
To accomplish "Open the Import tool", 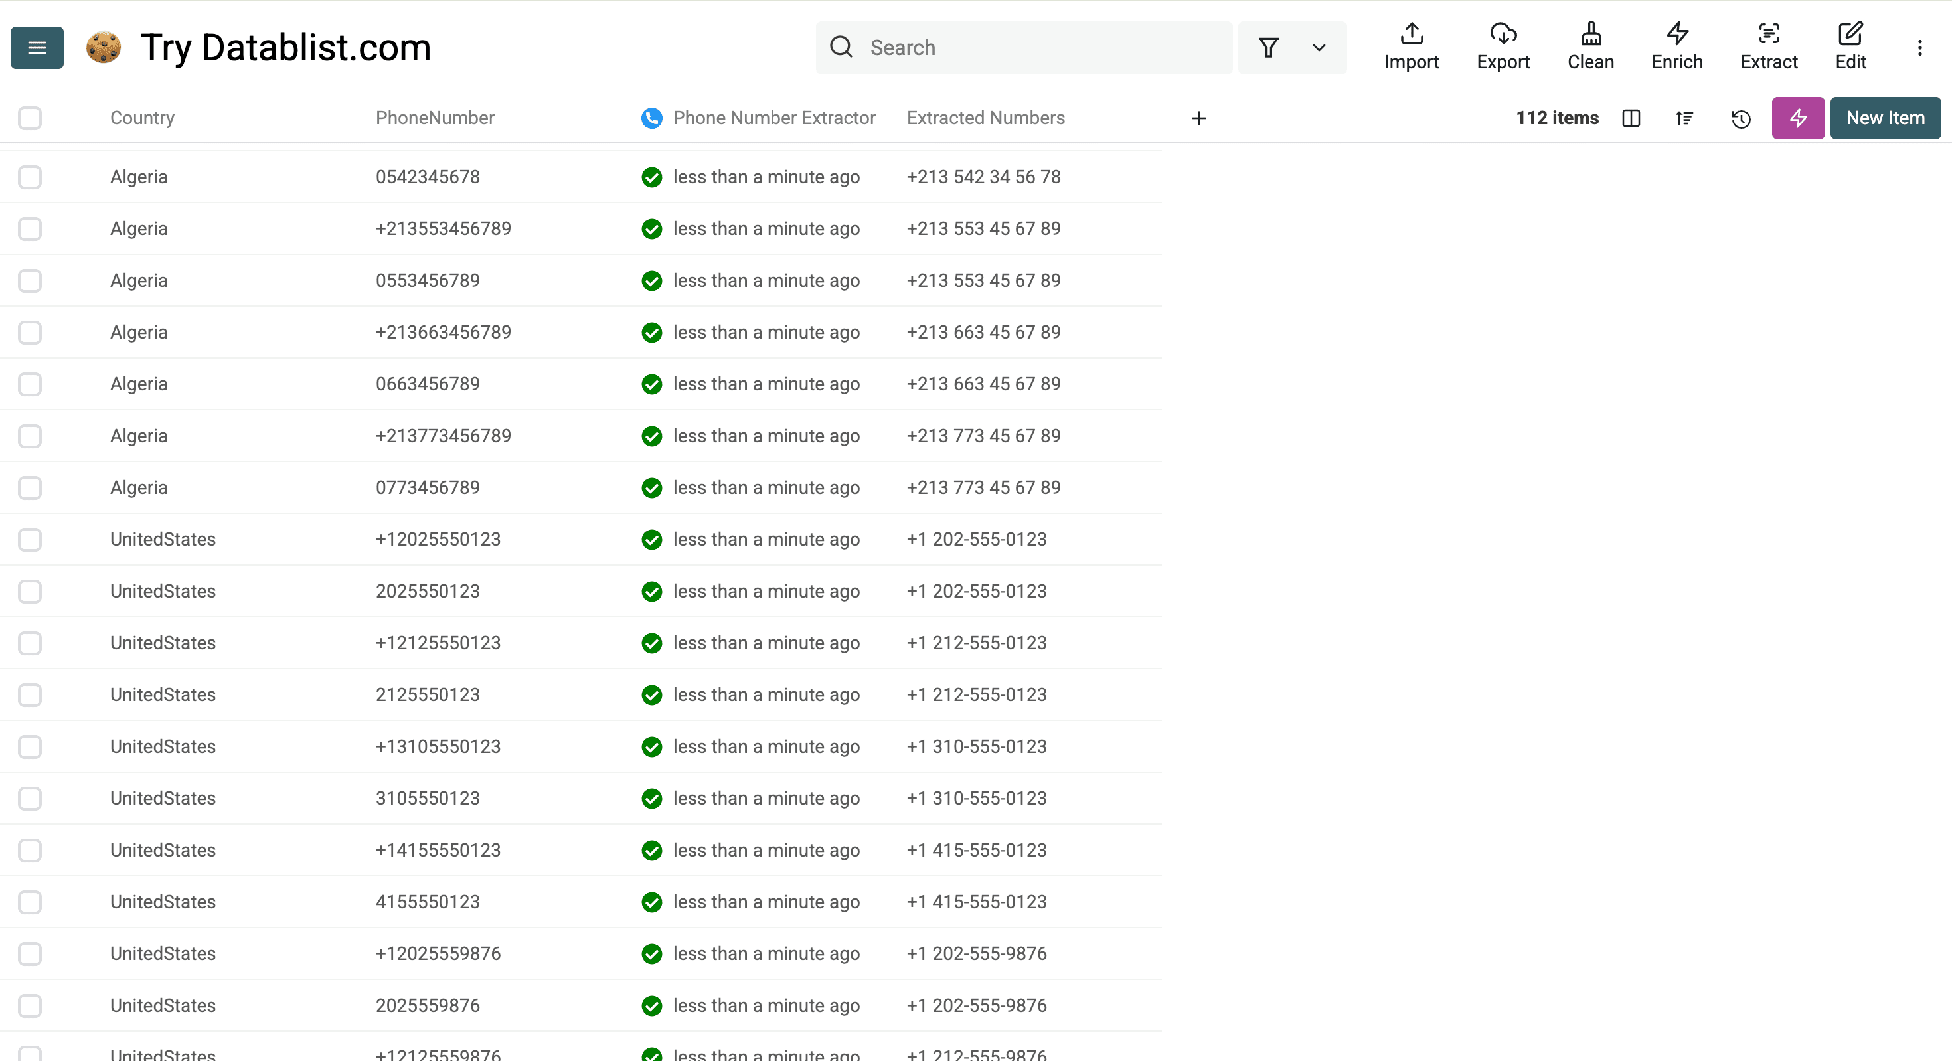I will click(1411, 47).
